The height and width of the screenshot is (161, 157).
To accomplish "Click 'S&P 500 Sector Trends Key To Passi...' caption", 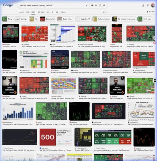I will click(141, 124).
